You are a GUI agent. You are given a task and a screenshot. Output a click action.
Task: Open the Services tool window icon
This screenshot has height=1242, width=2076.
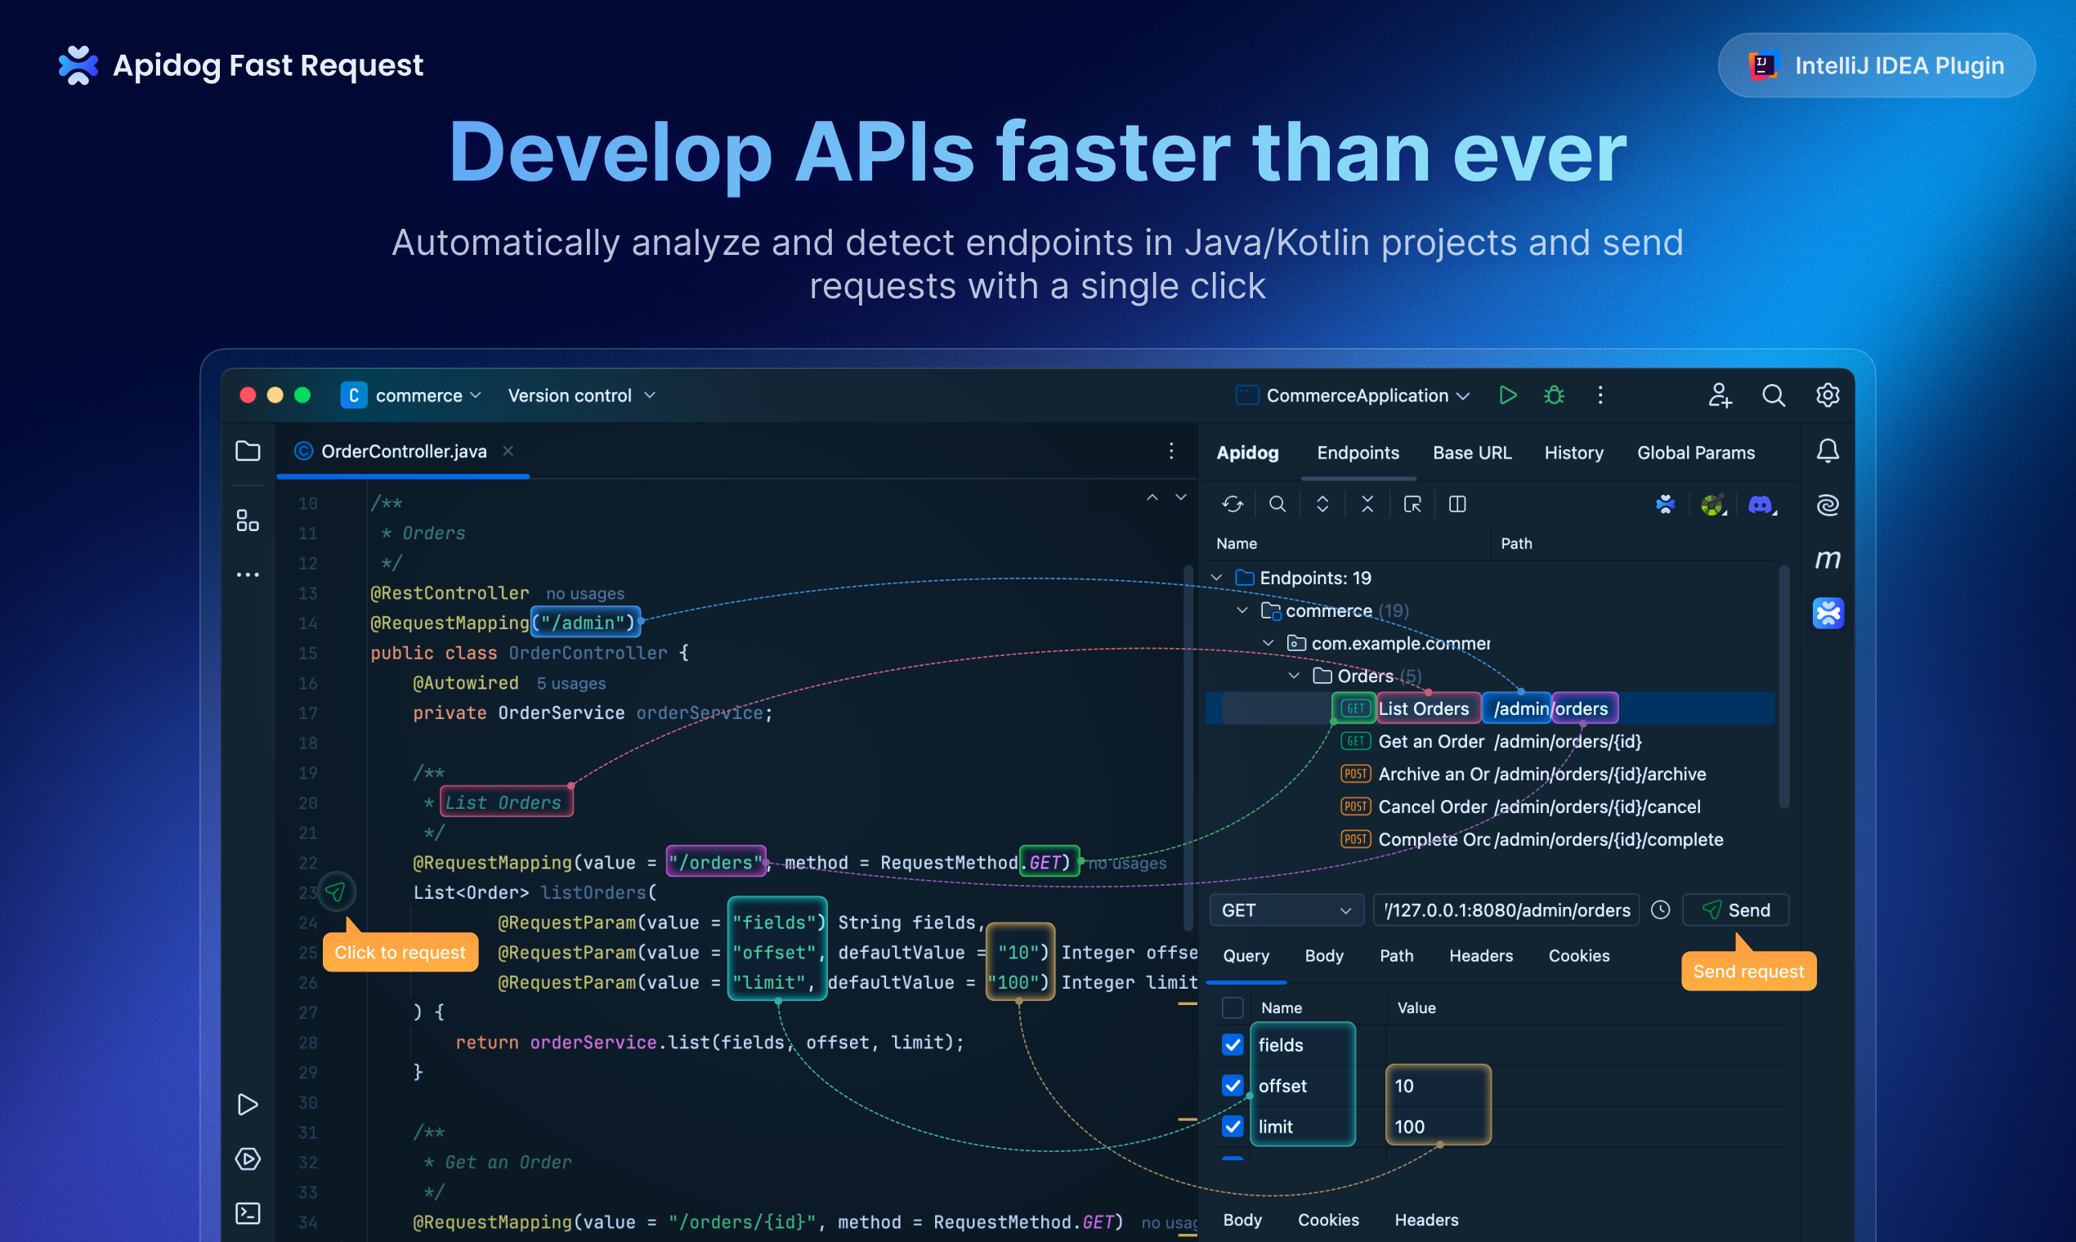pyautogui.click(x=248, y=1159)
